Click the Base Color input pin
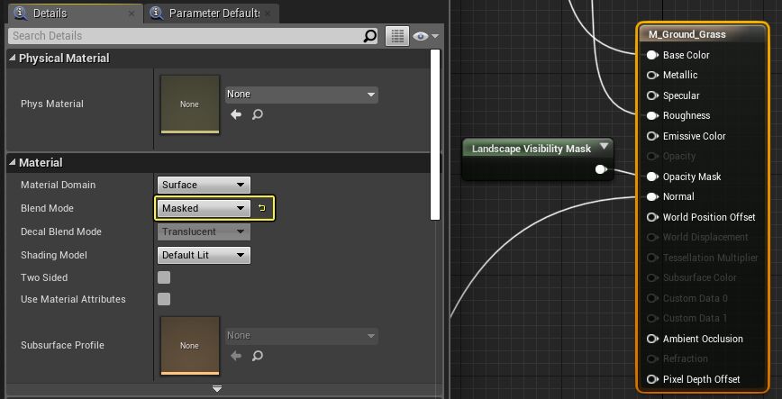 [x=651, y=55]
